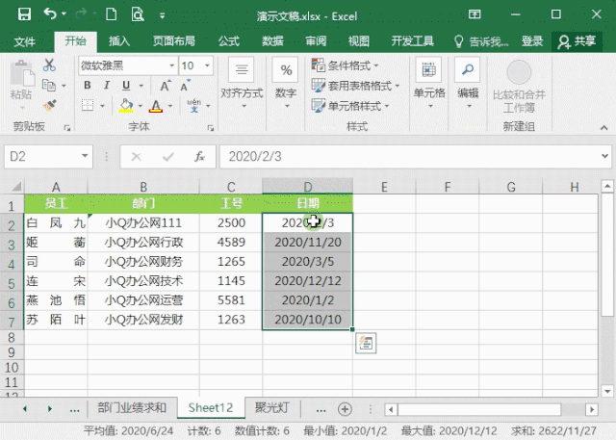Open borders dropdown arrow
616x440 pixels.
point(103,106)
